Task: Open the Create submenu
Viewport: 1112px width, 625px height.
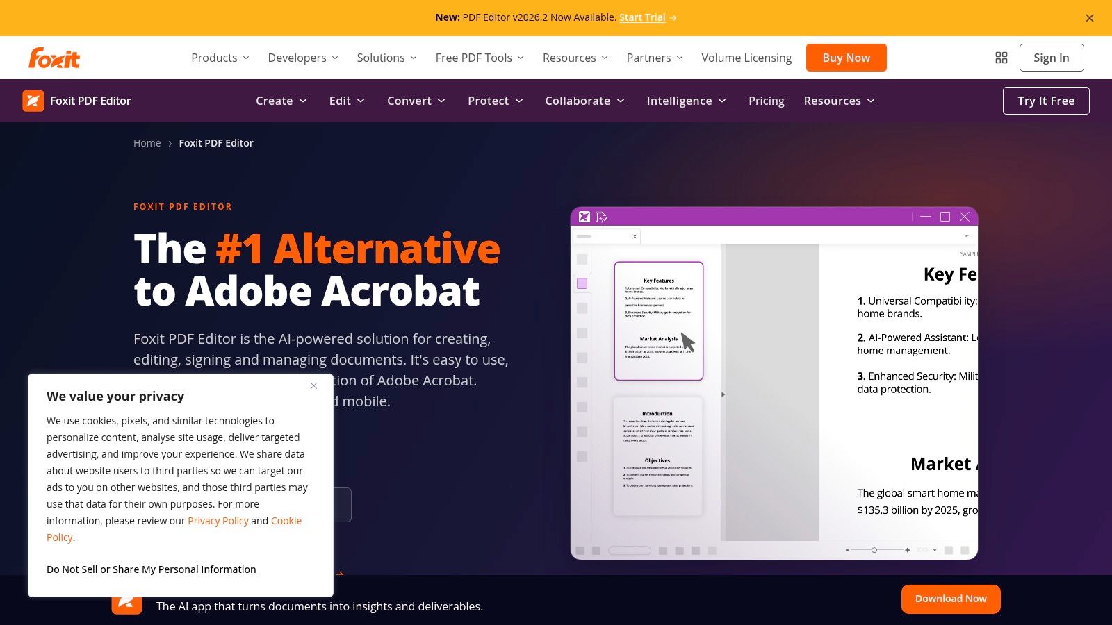Action: pyautogui.click(x=281, y=101)
